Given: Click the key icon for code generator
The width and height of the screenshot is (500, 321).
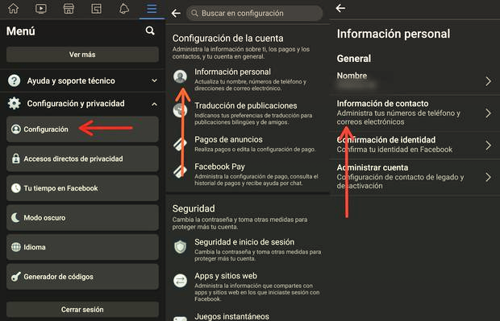Looking at the screenshot, I should tap(15, 277).
